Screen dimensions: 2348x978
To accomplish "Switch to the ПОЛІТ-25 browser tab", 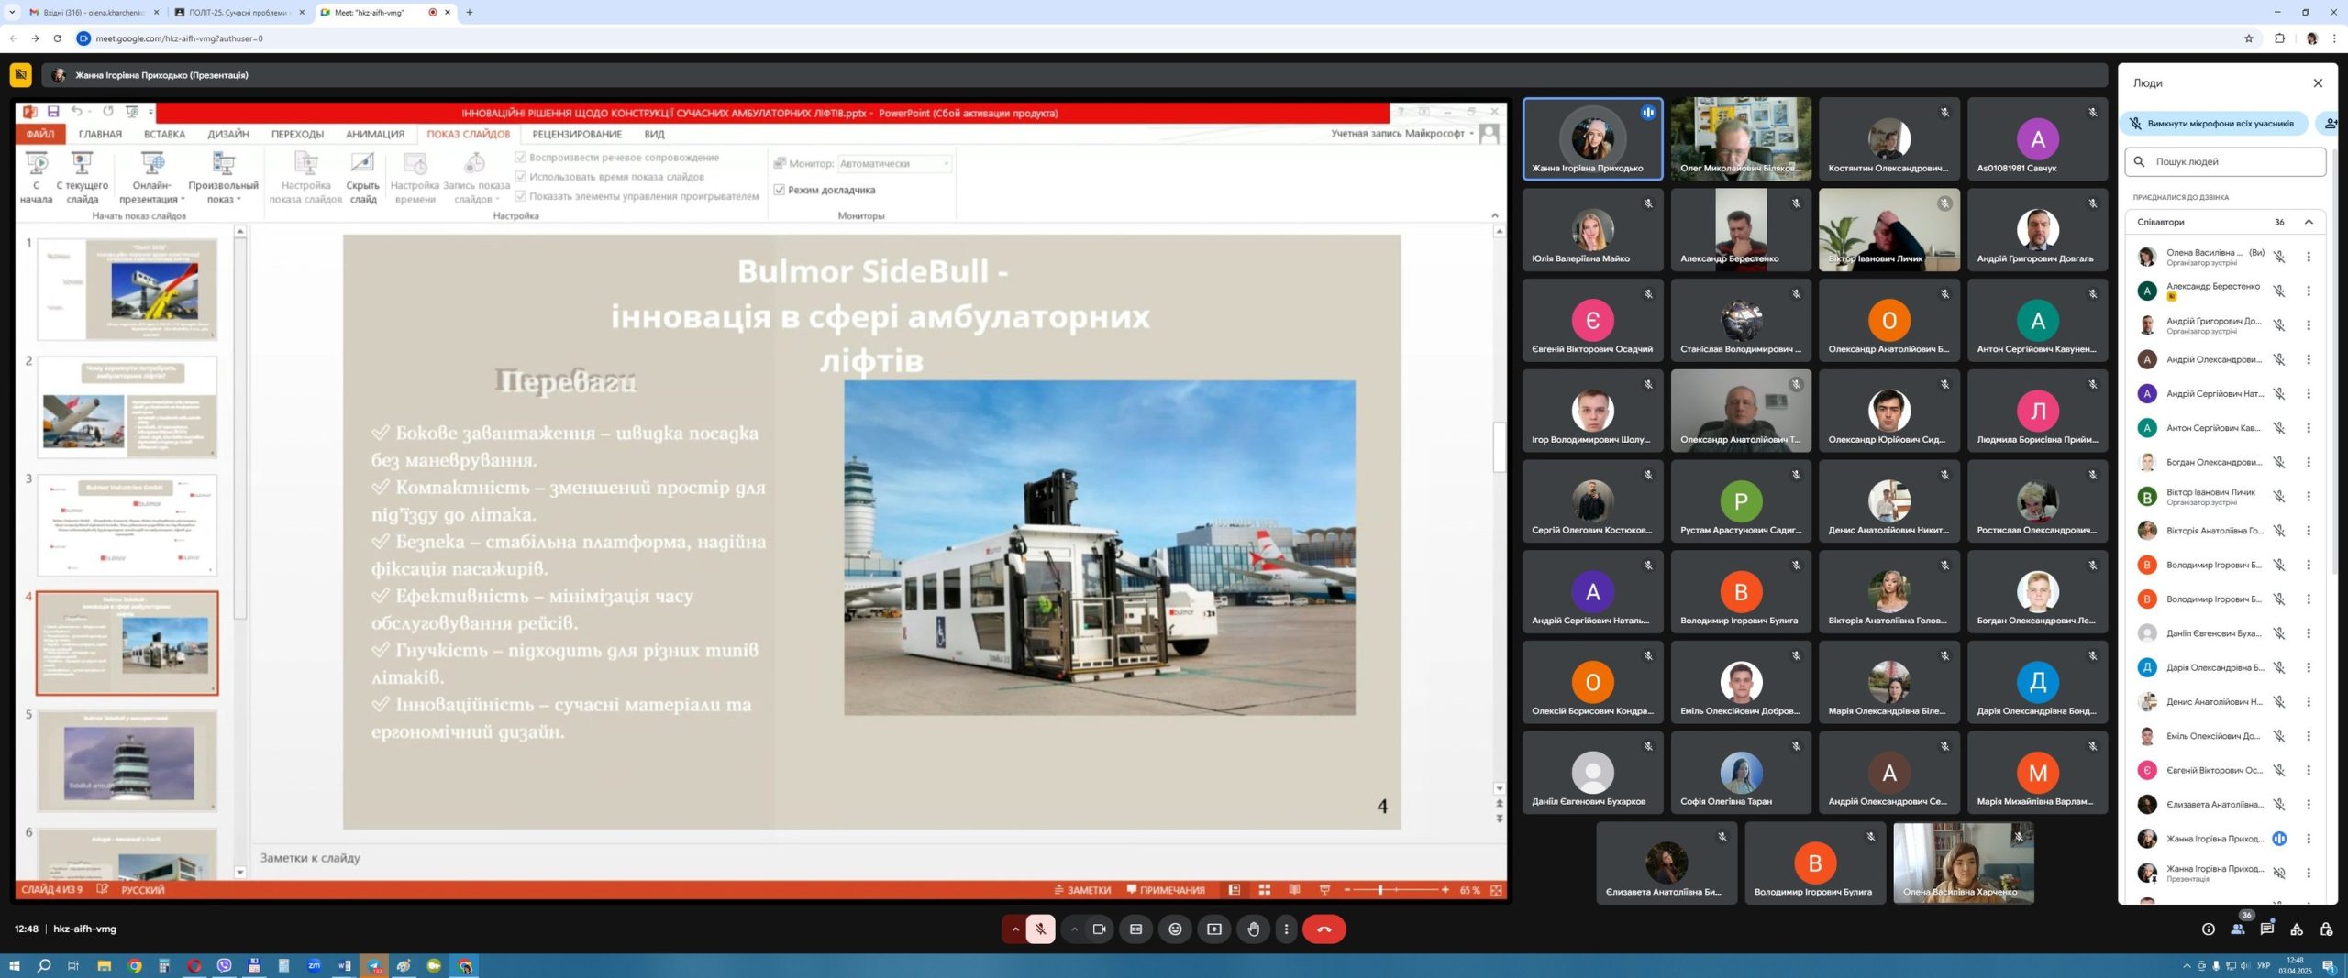I will pos(236,13).
